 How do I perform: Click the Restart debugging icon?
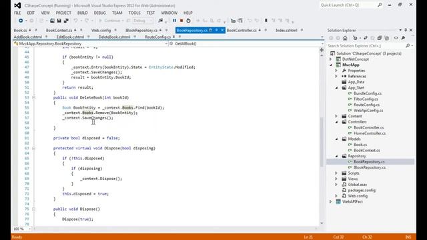188,21
